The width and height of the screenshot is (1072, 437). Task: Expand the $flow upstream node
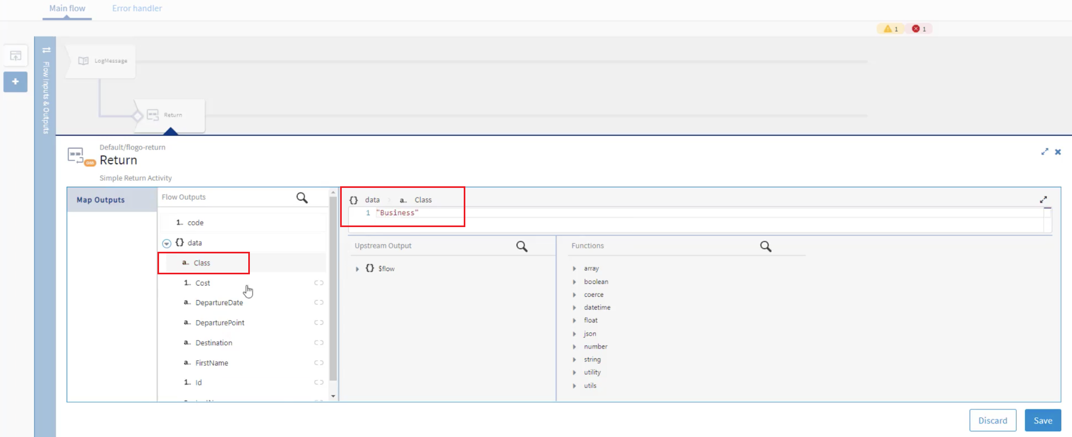(x=357, y=269)
